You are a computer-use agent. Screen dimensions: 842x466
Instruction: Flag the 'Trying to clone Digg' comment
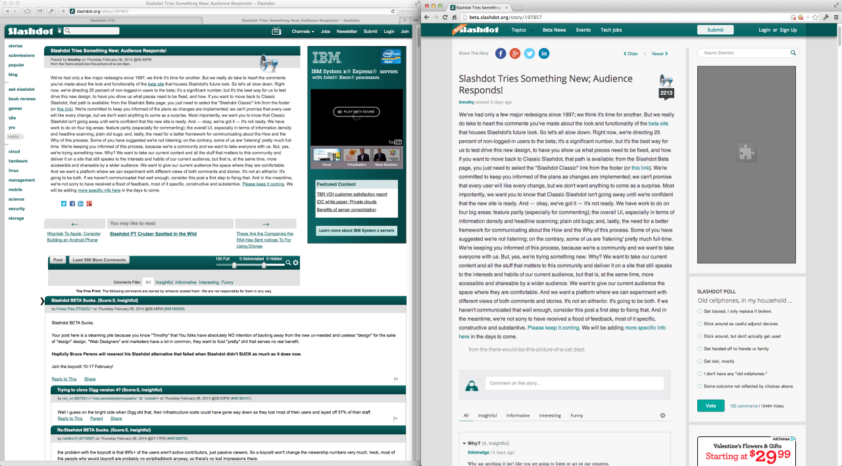coord(396,418)
